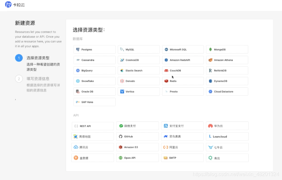Viewport: 282px width, 180px height.
Task: Select the 微信支付 green icon
Action: tap(121, 126)
